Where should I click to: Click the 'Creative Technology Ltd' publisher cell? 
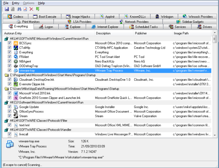tap(150, 48)
